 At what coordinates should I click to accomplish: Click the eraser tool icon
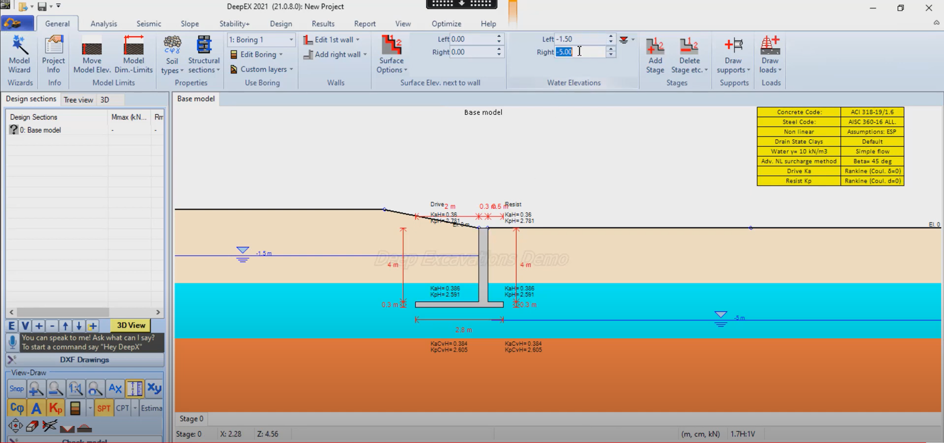point(32,426)
